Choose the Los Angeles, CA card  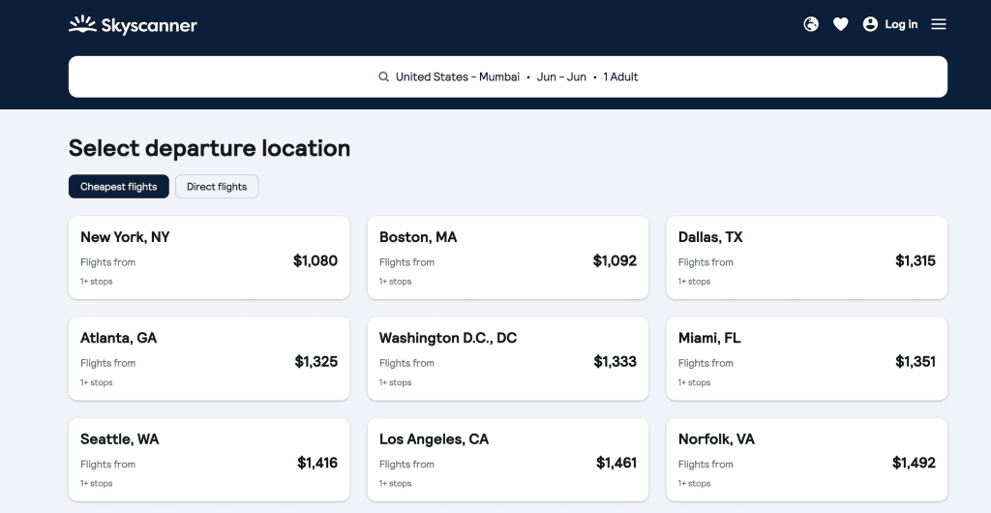click(508, 459)
